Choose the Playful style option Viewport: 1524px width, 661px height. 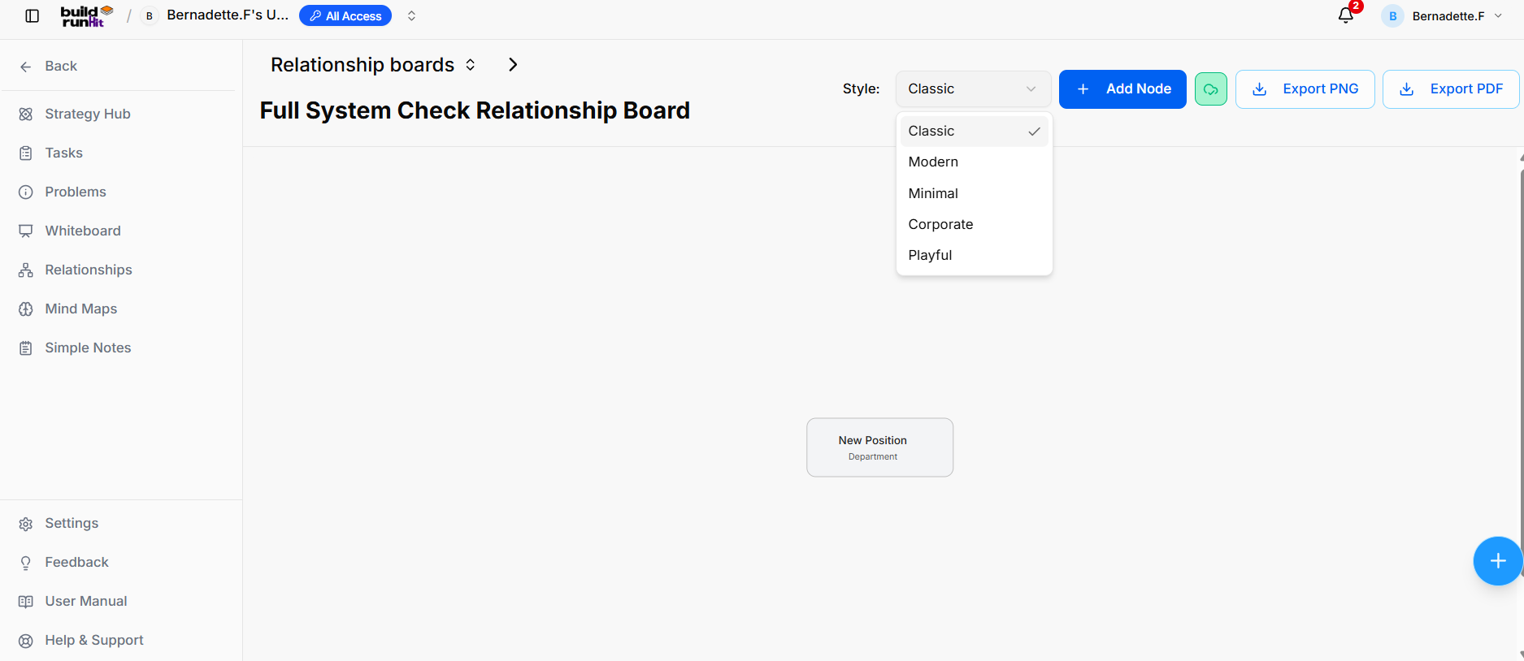974,255
